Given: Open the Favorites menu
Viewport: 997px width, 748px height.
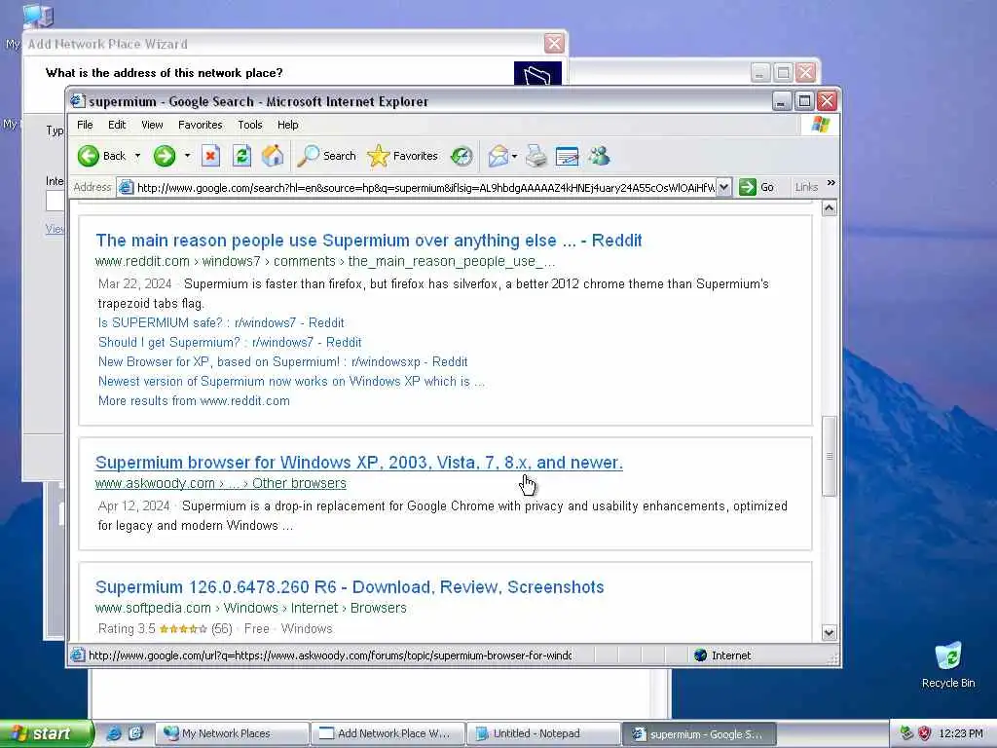Looking at the screenshot, I should pyautogui.click(x=201, y=125).
